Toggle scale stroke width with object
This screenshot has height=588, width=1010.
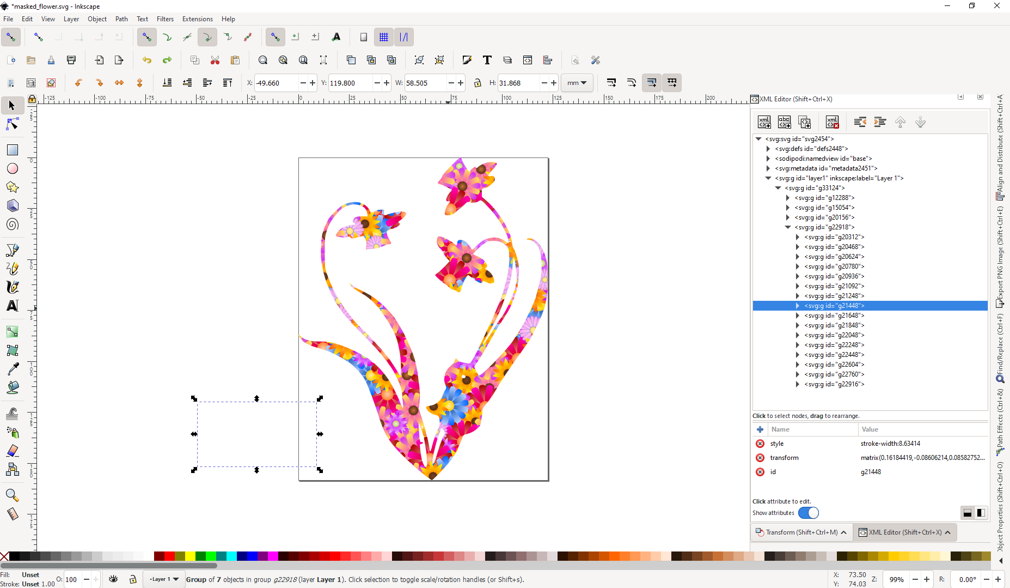pos(611,83)
